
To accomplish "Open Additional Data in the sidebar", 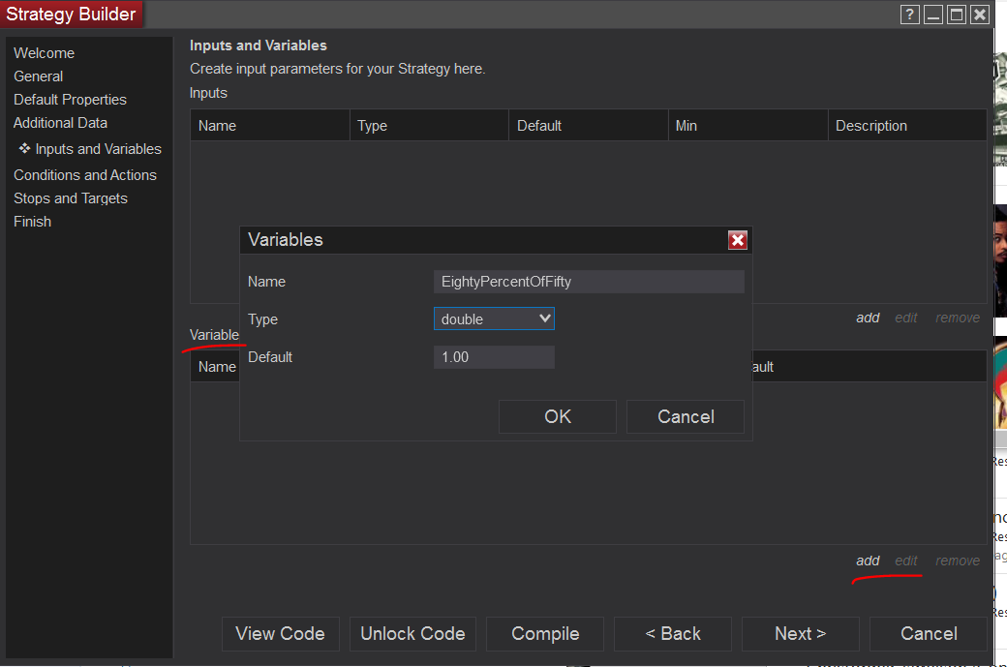I will tap(60, 123).
